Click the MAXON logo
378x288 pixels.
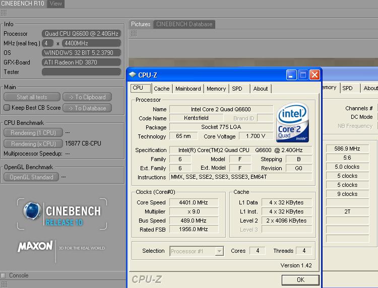[x=35, y=246]
